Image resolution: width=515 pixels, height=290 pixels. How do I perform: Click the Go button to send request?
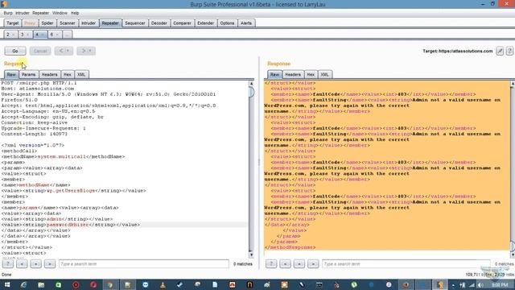[15, 51]
